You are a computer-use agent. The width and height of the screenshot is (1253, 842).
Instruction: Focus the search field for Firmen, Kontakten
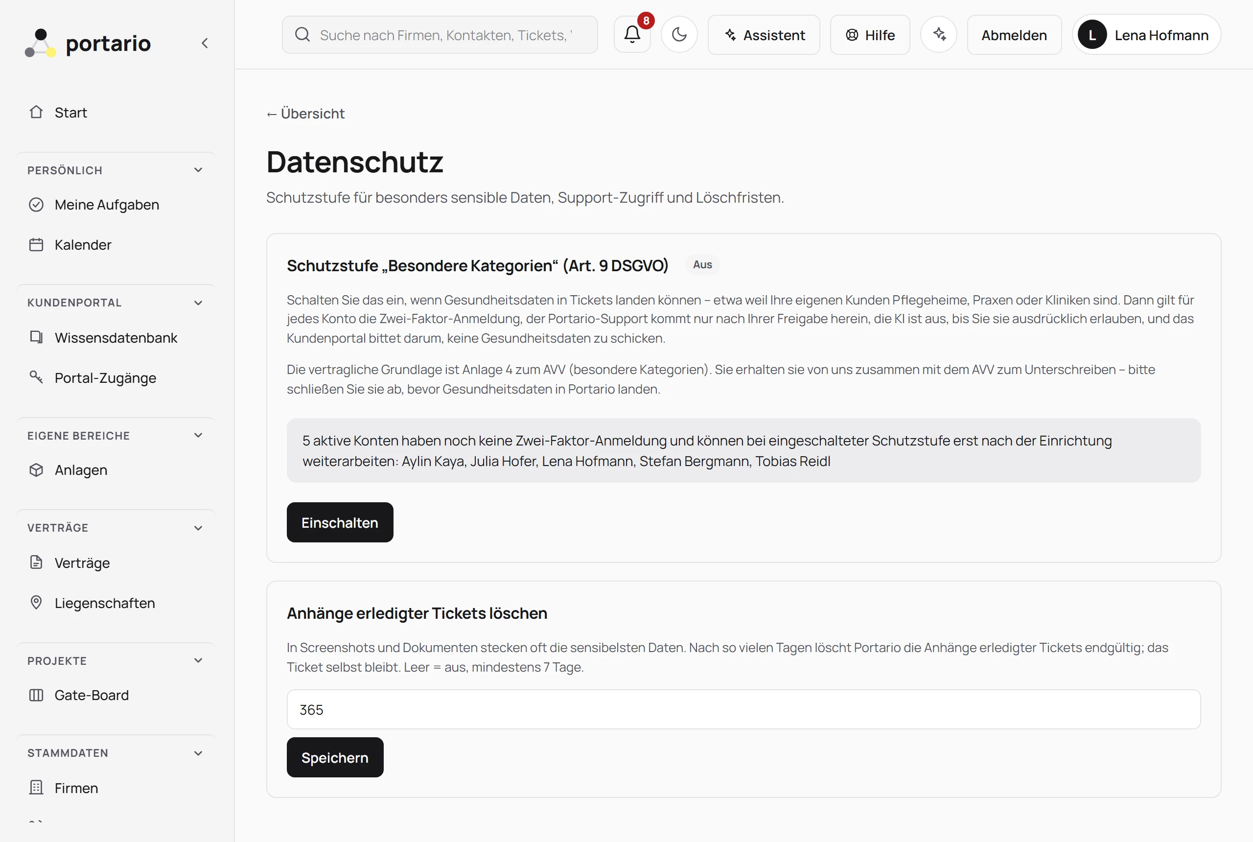coord(440,35)
